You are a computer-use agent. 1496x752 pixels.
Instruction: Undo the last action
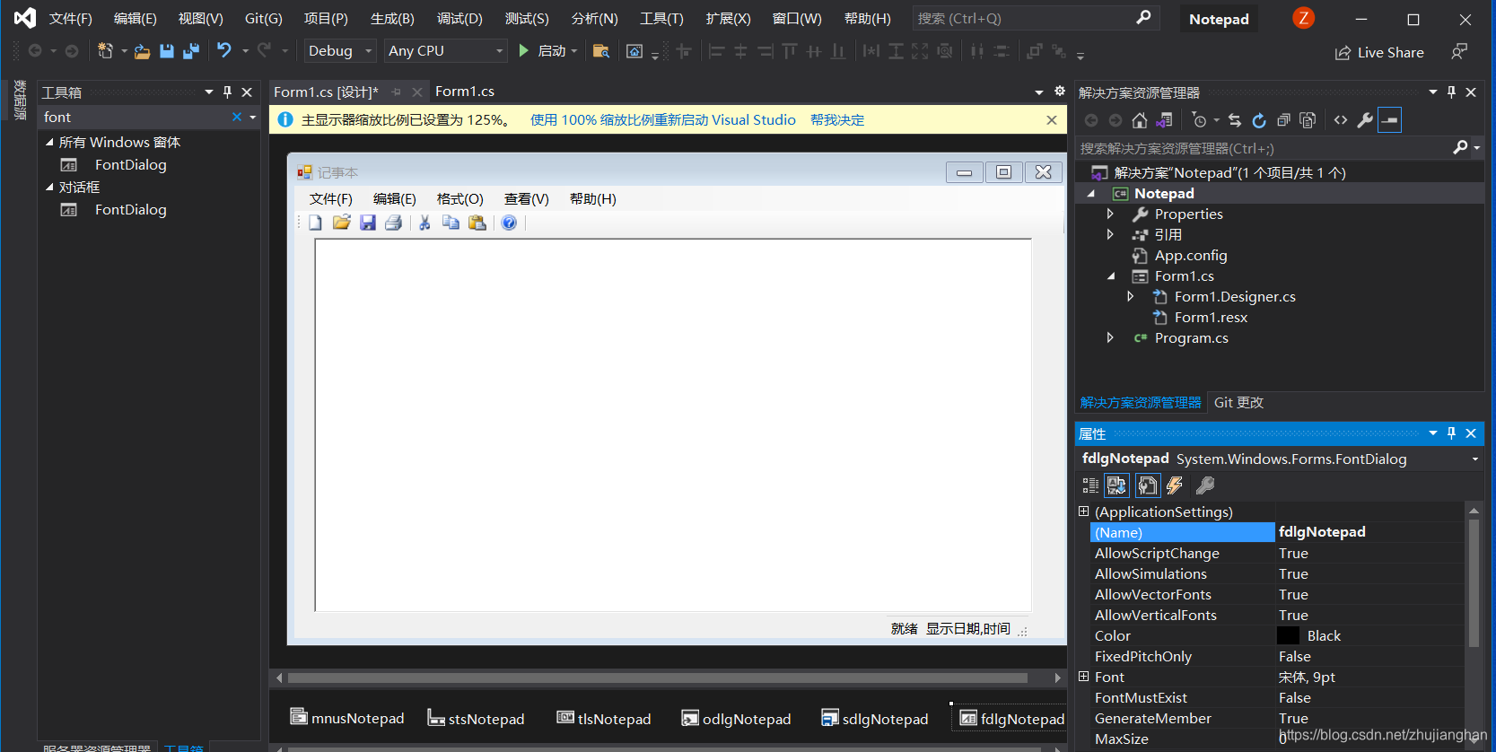click(x=224, y=51)
